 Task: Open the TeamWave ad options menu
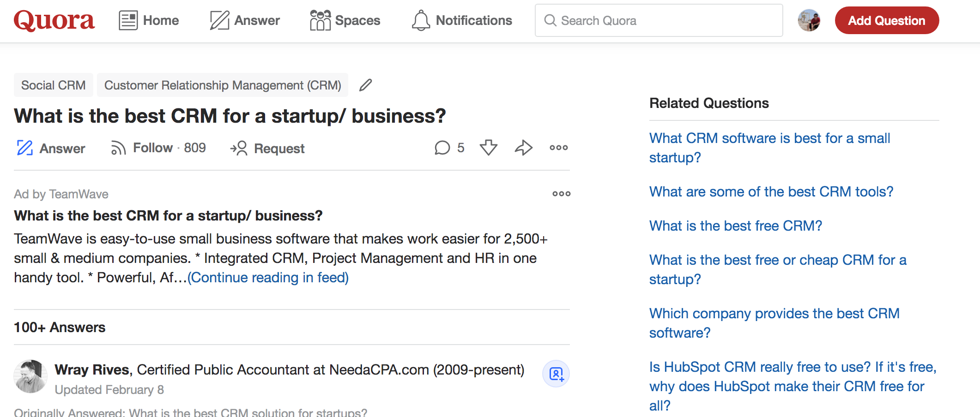(561, 194)
